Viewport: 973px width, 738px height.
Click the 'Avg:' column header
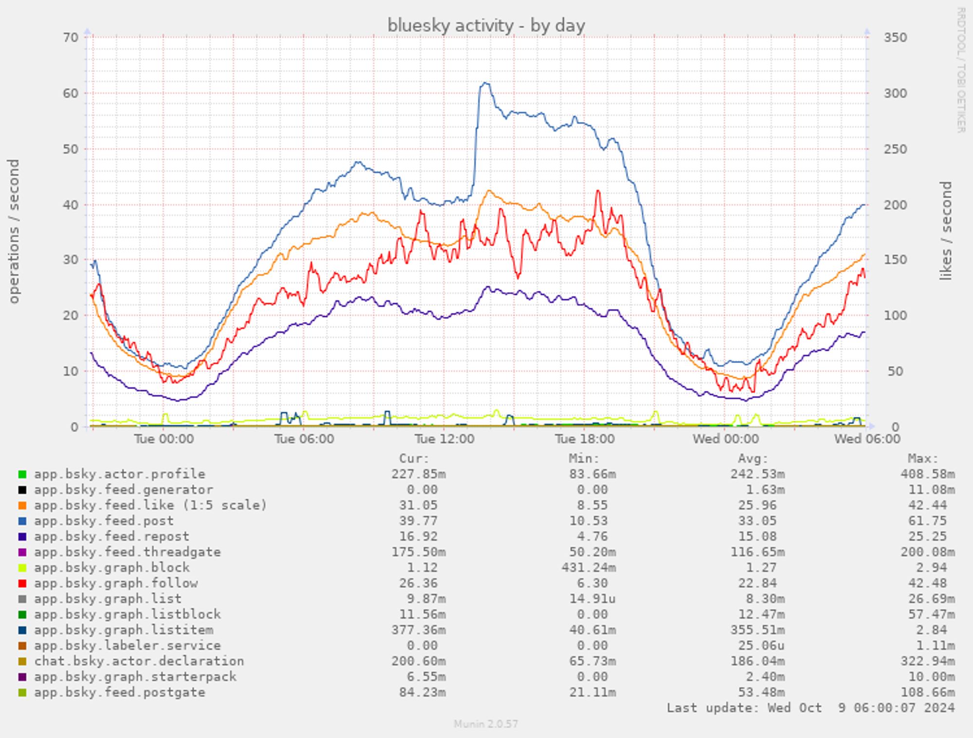[x=753, y=458]
